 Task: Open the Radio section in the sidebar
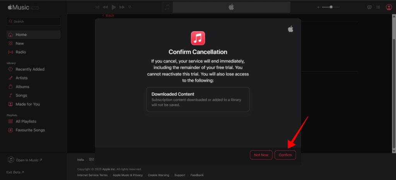(x=34, y=52)
